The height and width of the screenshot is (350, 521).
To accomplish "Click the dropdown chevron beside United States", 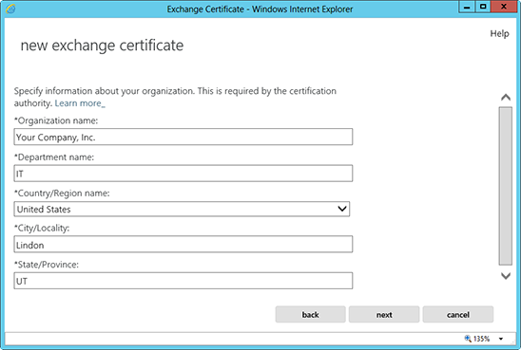I will pos(342,209).
